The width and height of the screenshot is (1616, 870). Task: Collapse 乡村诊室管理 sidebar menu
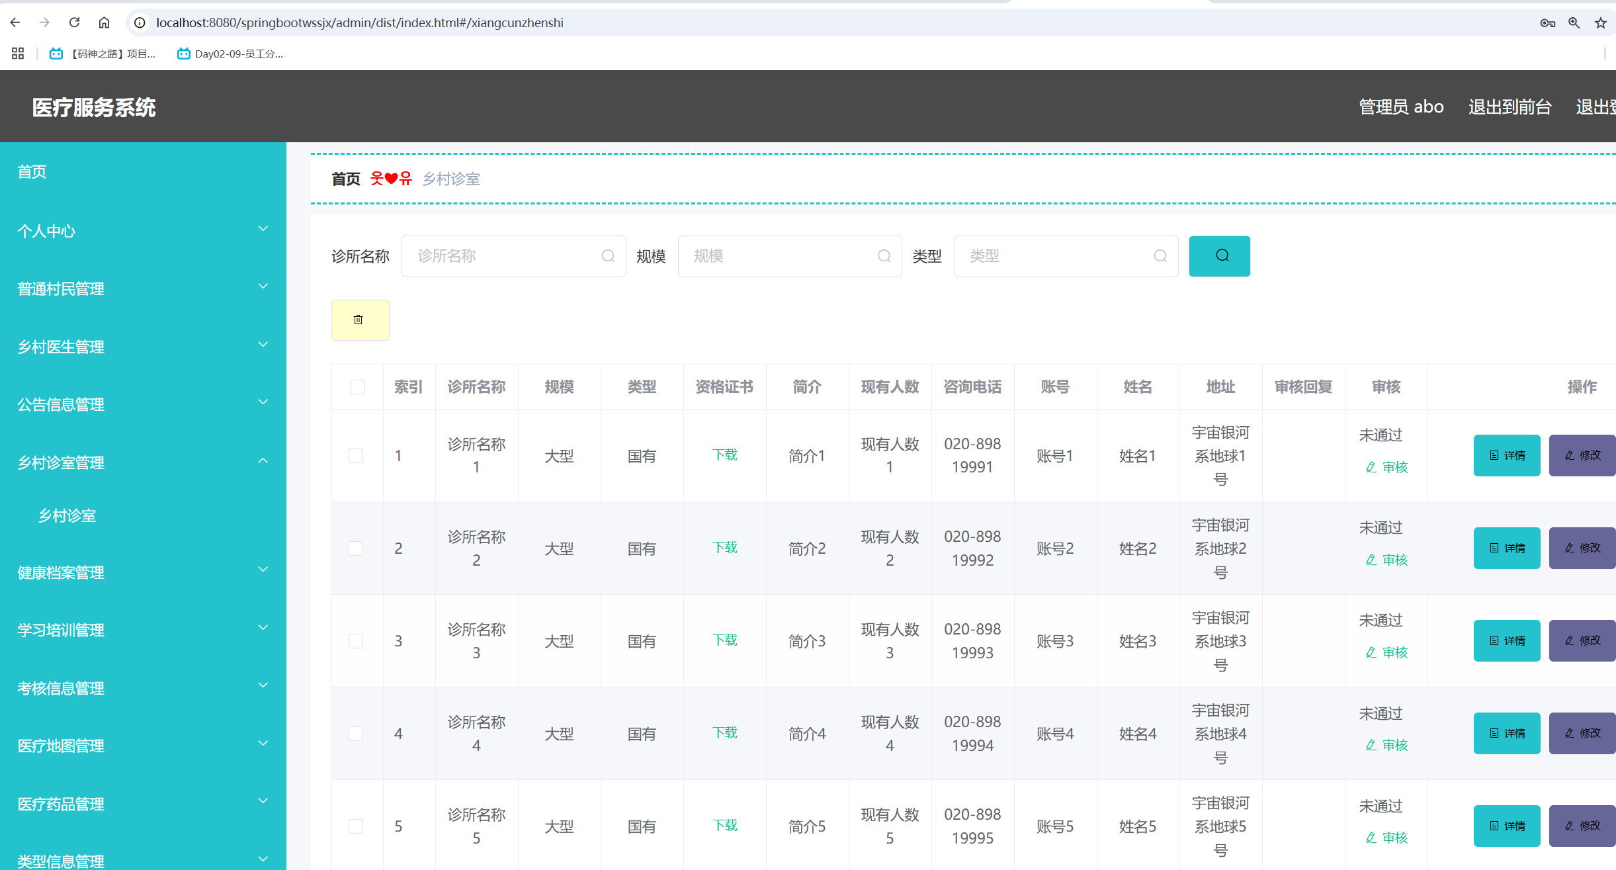point(143,462)
